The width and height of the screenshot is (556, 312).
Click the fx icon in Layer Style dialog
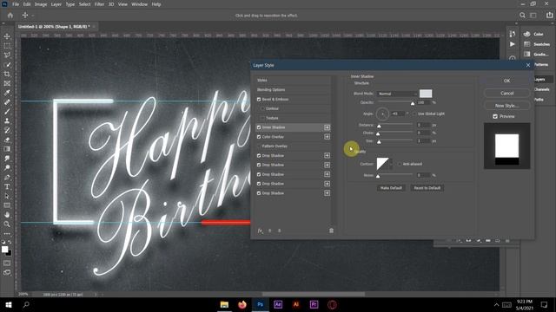[261, 231]
